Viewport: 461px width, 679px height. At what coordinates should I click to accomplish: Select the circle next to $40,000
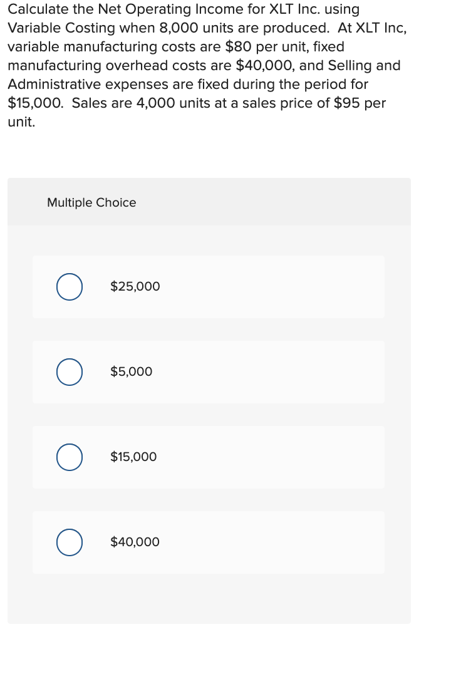coord(69,542)
